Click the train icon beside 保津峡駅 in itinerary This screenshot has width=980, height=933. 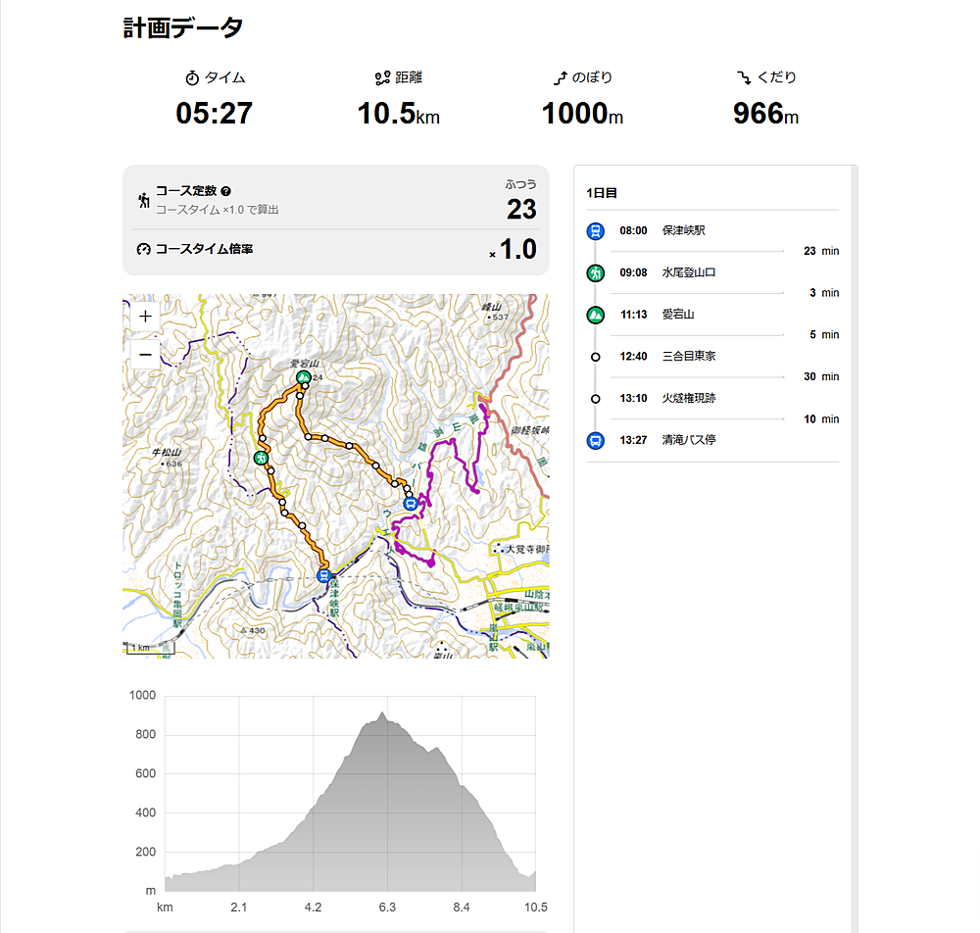tap(595, 231)
